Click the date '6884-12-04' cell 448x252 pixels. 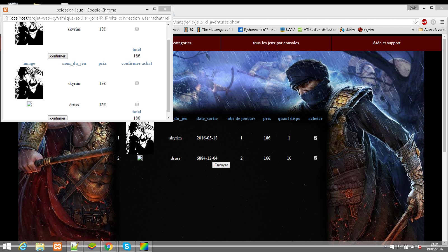207,158
